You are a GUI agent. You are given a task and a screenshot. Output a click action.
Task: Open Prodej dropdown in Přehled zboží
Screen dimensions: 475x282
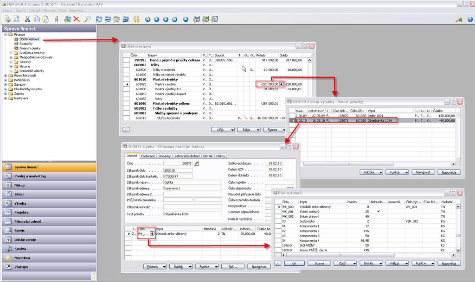372,263
